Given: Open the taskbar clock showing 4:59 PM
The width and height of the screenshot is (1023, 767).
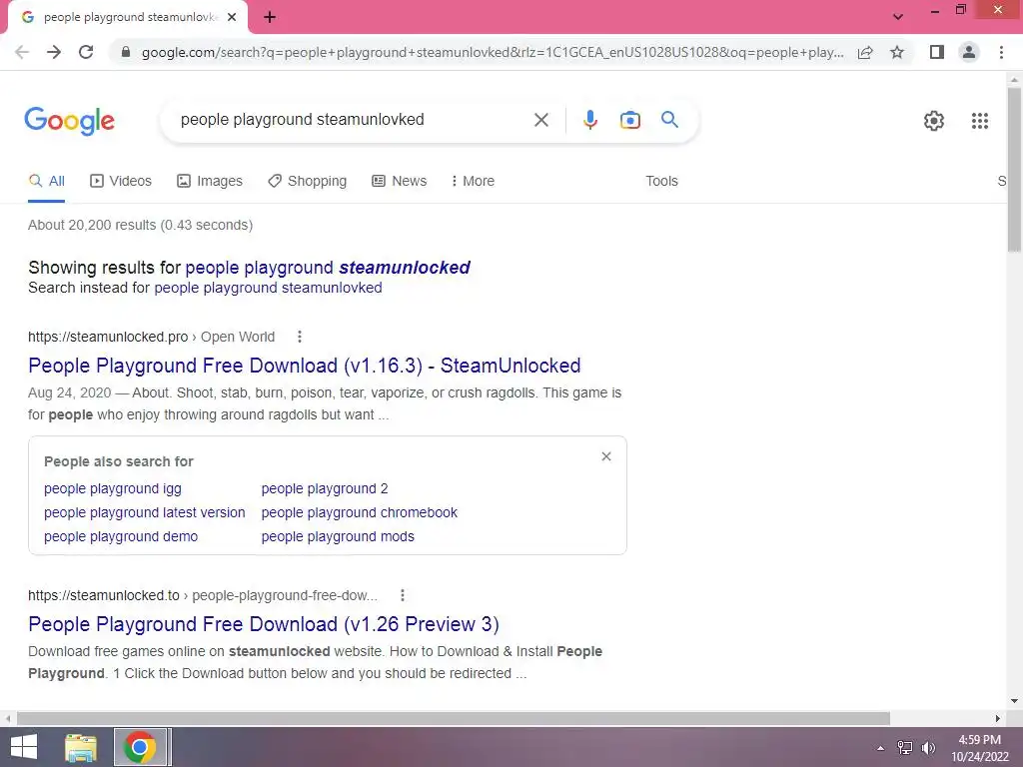Looking at the screenshot, I should coord(979,748).
